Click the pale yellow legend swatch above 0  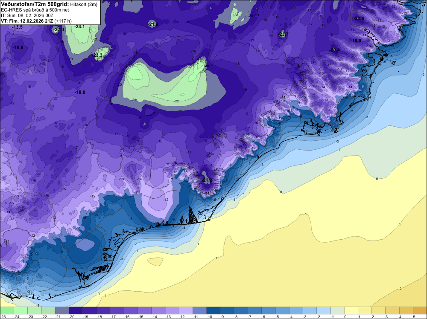click(351, 310)
